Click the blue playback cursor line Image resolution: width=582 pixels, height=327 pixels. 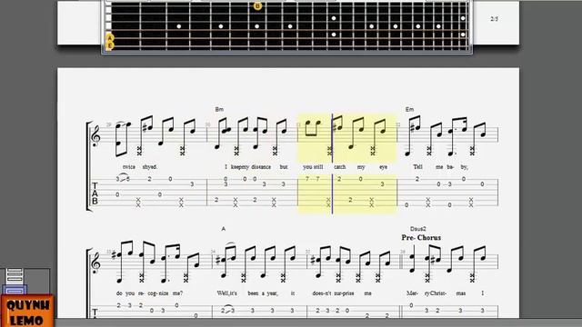coord(332,163)
